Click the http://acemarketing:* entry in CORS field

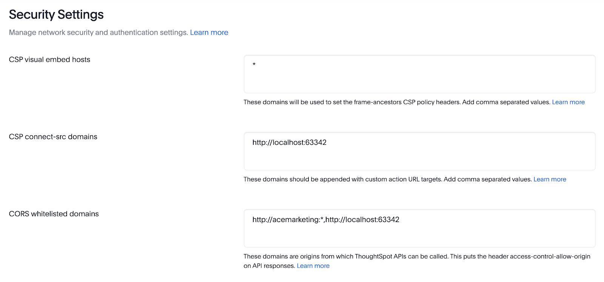288,220
